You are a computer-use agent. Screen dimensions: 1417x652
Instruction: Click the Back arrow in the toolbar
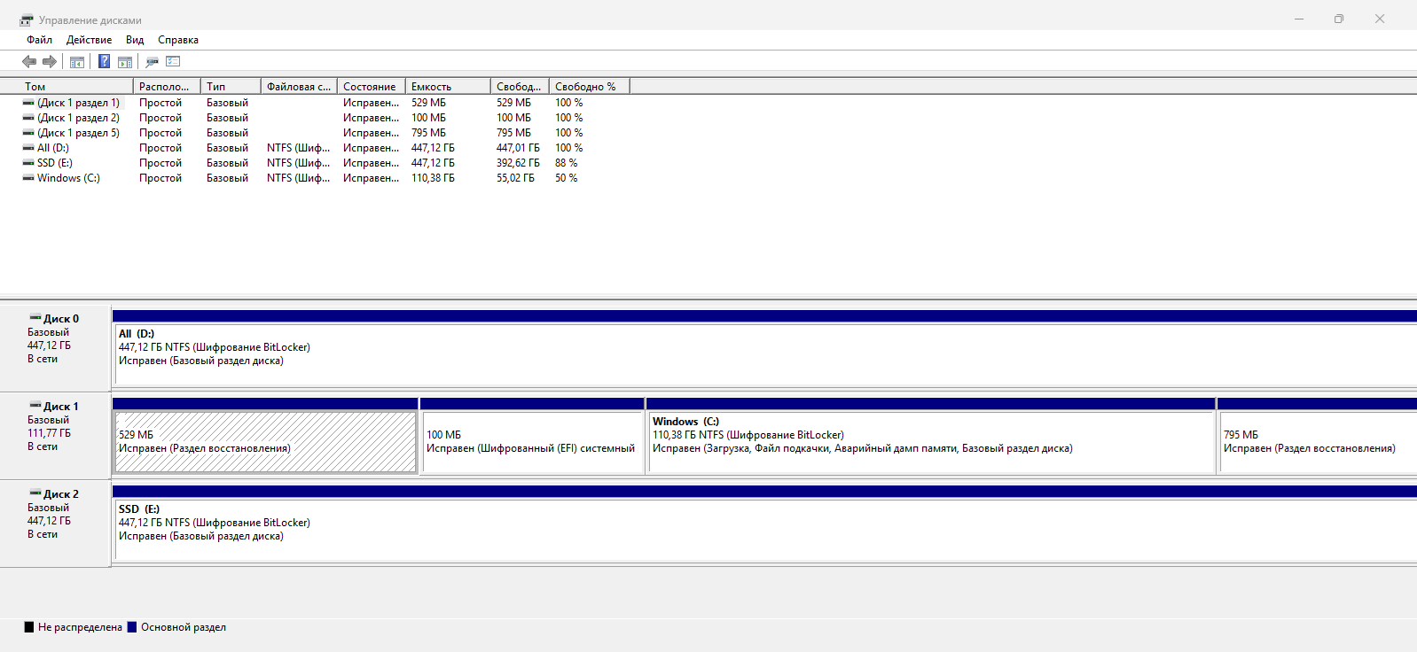pyautogui.click(x=29, y=61)
